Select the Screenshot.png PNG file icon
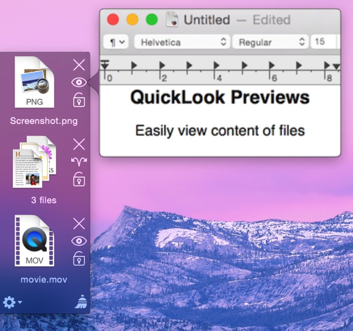The image size is (353, 331). [x=35, y=82]
